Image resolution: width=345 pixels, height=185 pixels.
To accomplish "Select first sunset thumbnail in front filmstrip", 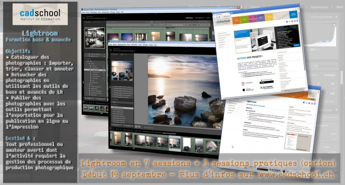I will point(117,138).
